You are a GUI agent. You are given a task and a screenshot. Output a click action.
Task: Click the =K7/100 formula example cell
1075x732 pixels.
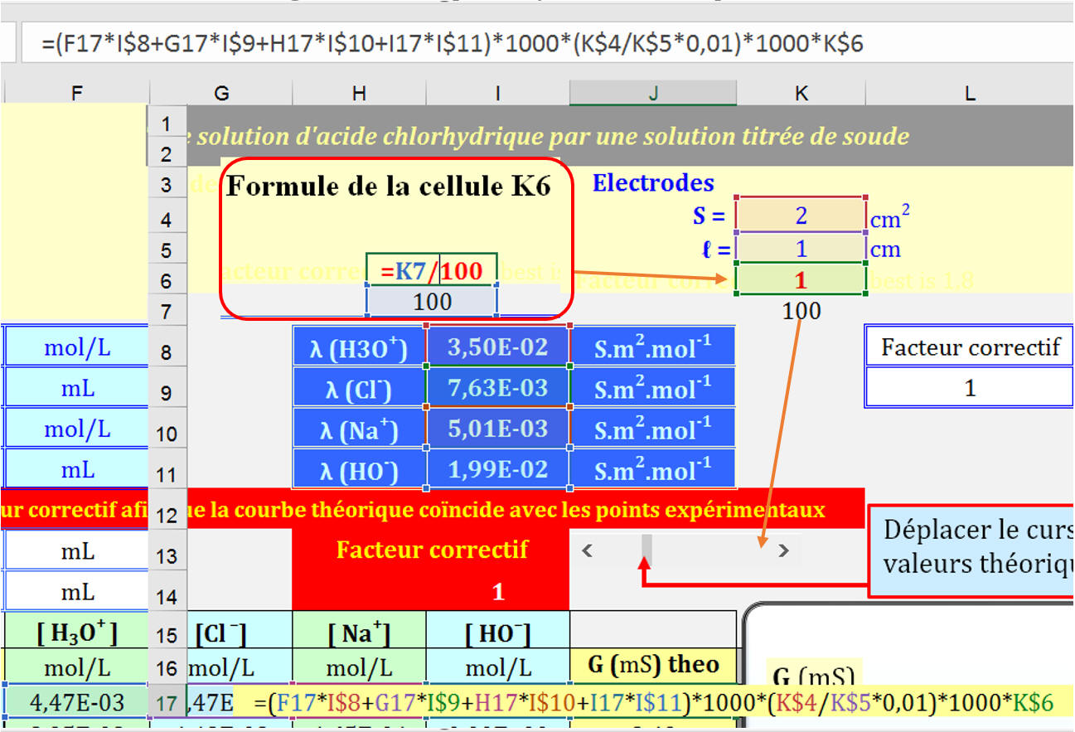pyautogui.click(x=432, y=270)
